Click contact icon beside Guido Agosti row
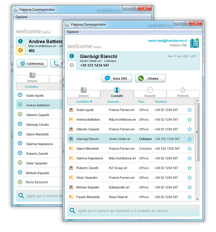Image resolution: width=216 pixels, height=232 pixels. tap(71, 110)
